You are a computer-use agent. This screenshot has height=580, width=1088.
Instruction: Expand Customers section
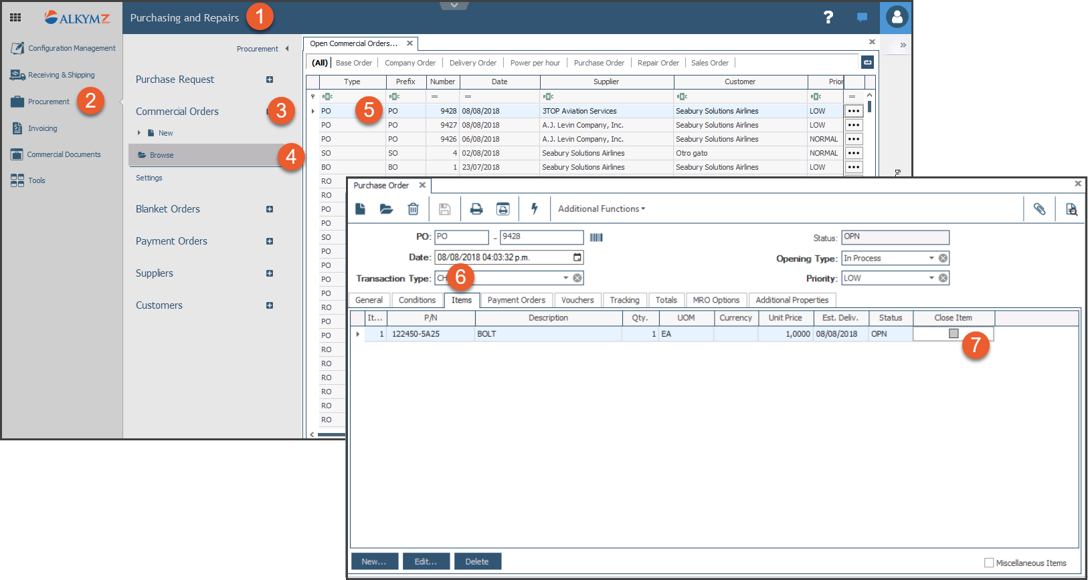coord(270,305)
